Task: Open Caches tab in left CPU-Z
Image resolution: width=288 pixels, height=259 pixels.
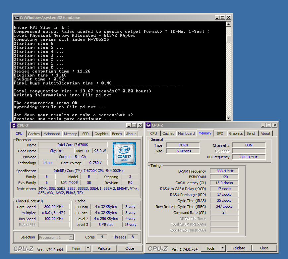Action: point(34,134)
